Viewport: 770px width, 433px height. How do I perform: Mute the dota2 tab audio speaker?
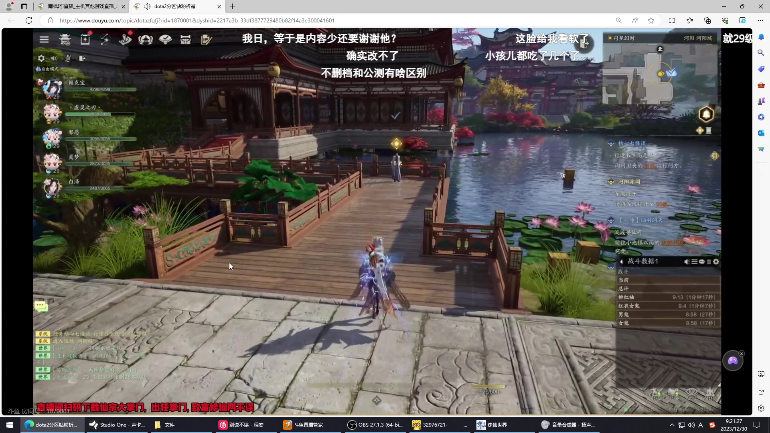(x=147, y=6)
